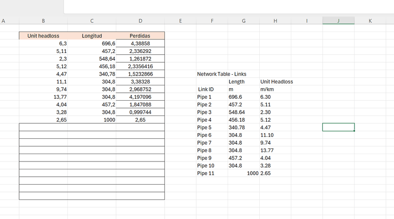Viewport: 394px width, 219px height.
Task: Select the 'Unit Headloss' cell in column H
Action: tap(277, 82)
